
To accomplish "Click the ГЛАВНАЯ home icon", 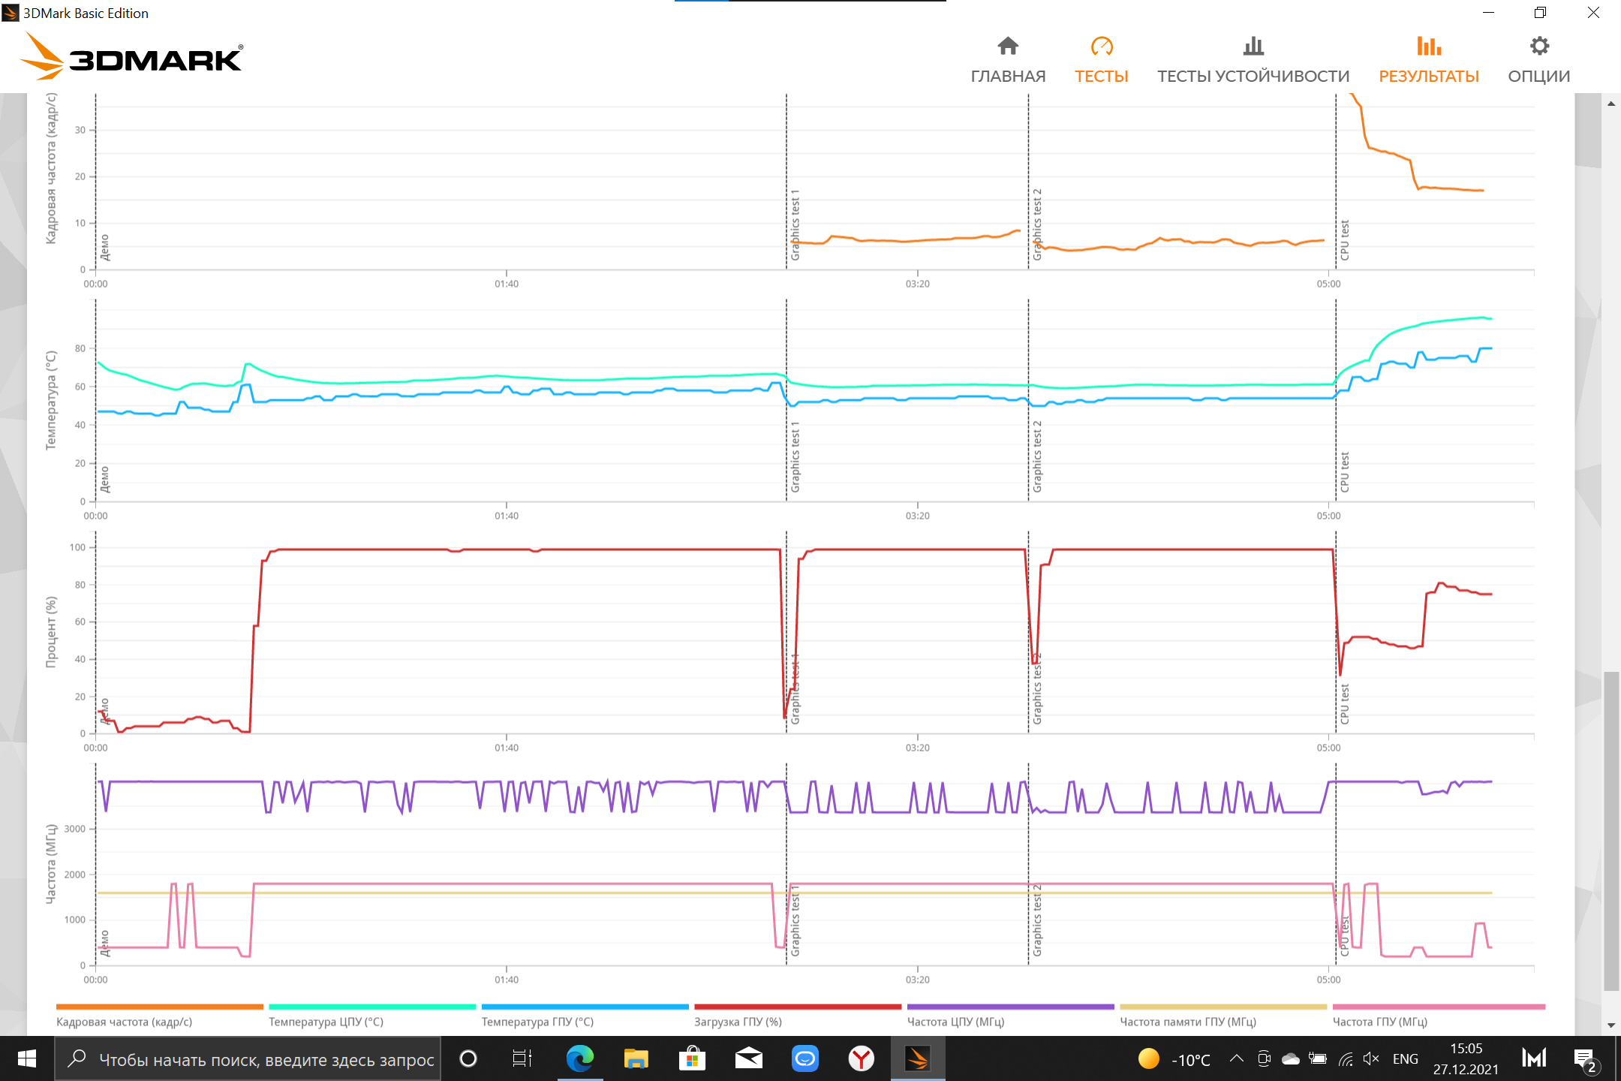I will 1007,47.
